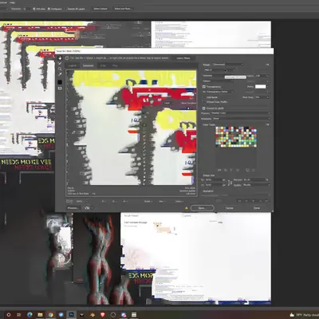
Task: Click the Toggle Slices Visibility icon
Action: point(60,89)
